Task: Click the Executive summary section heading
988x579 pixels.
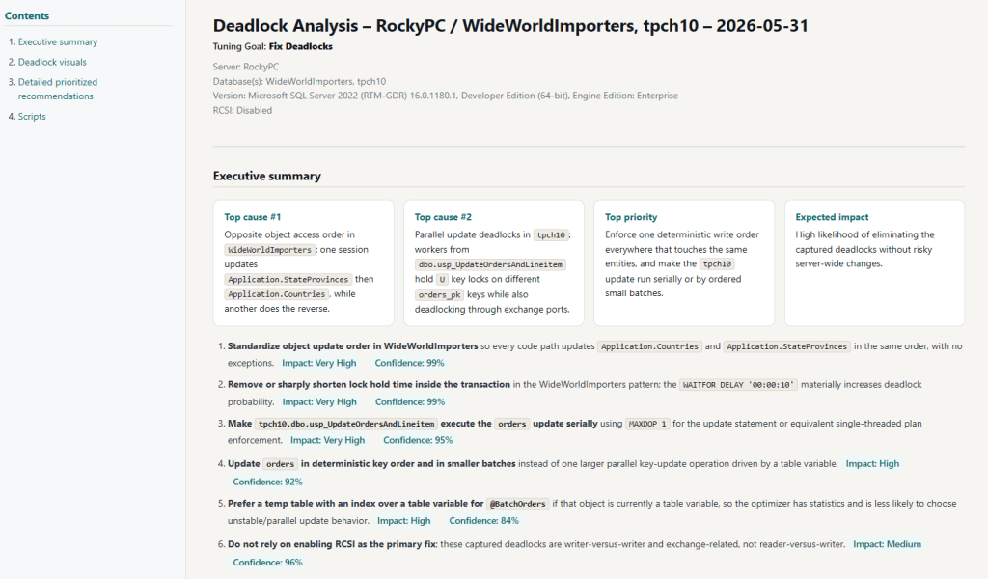Action: pos(267,176)
